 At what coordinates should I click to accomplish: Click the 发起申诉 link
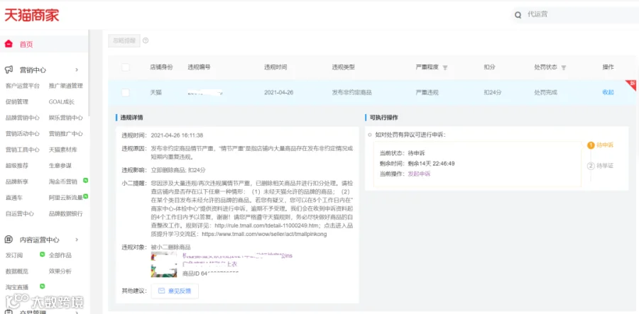(x=419, y=174)
